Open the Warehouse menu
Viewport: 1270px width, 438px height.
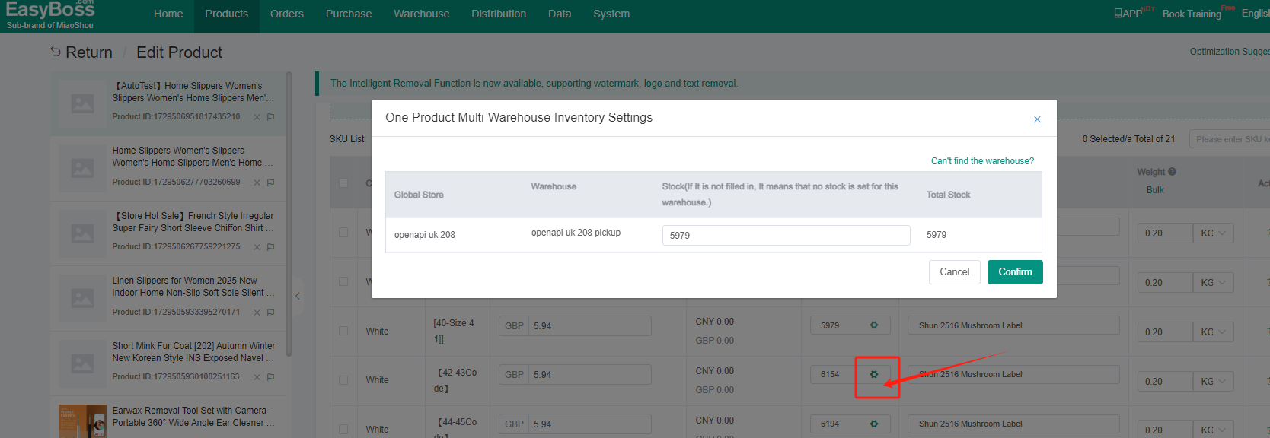(x=422, y=14)
